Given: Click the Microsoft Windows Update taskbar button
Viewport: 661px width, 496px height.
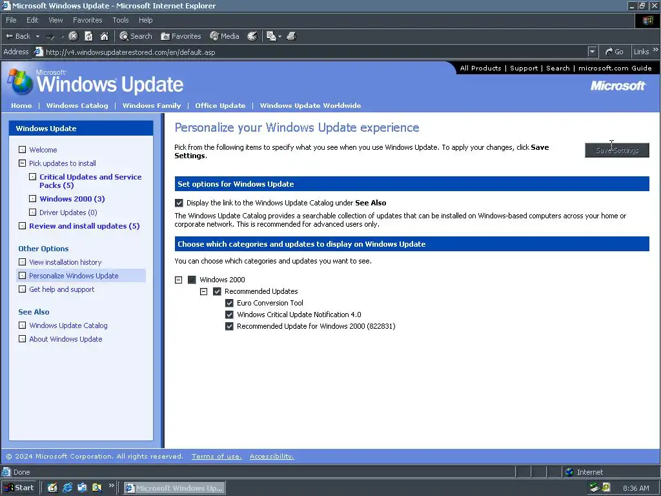Looking at the screenshot, I should (174, 488).
